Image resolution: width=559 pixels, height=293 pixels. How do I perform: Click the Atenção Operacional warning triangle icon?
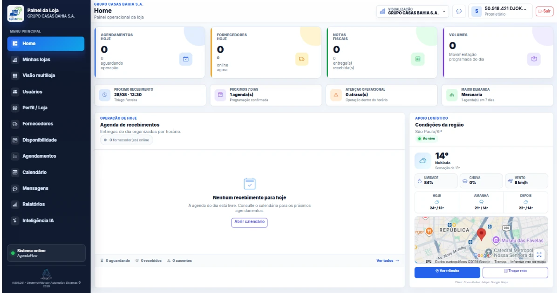coord(336,94)
